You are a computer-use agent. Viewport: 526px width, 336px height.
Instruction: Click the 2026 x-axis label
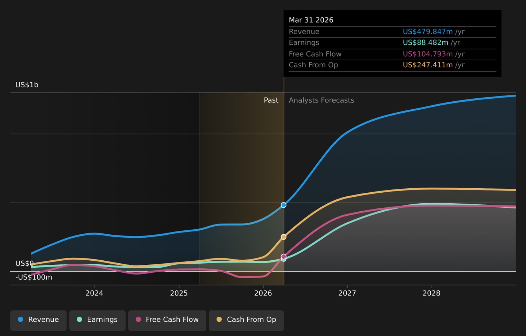(x=263, y=293)
